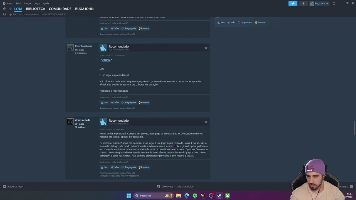
Task: Click thumbs-up icon on drum-n-baile's review
Action: click(103, 122)
